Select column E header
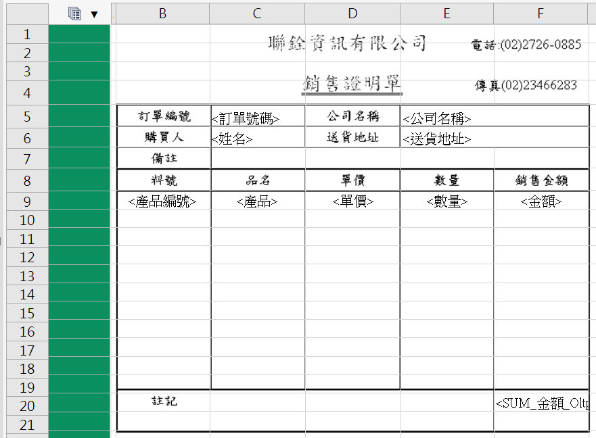 click(446, 14)
